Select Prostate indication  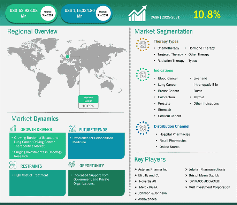(164, 104)
